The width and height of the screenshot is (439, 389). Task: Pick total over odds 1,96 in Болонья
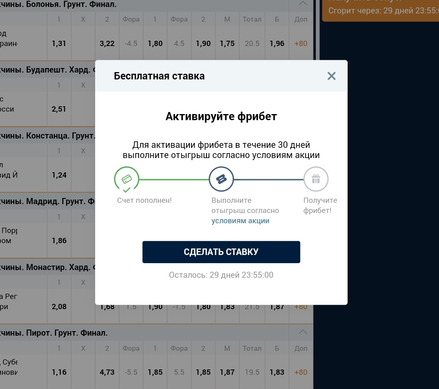[277, 44]
